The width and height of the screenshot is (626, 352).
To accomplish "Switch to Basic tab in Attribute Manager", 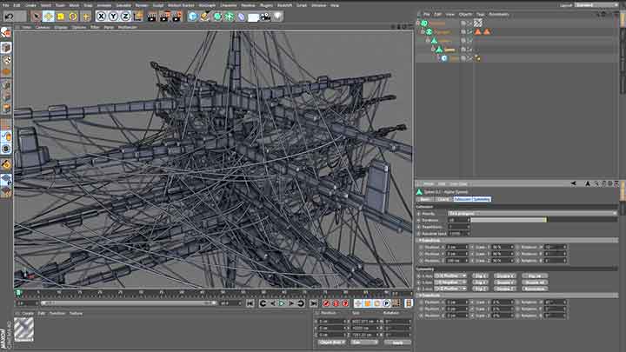I will tap(425, 199).
